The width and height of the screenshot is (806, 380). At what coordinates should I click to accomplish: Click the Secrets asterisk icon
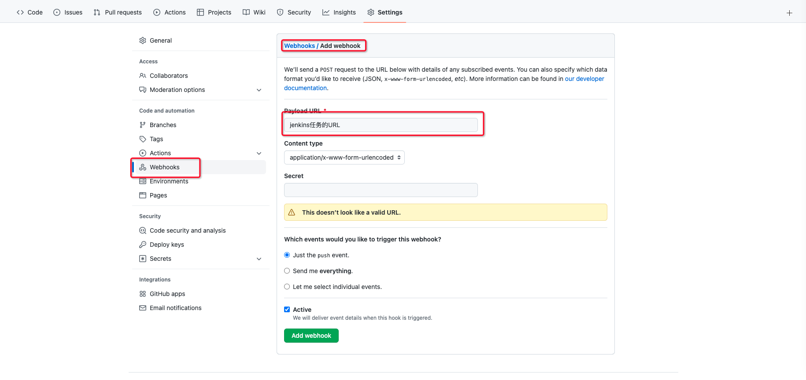pyautogui.click(x=143, y=259)
